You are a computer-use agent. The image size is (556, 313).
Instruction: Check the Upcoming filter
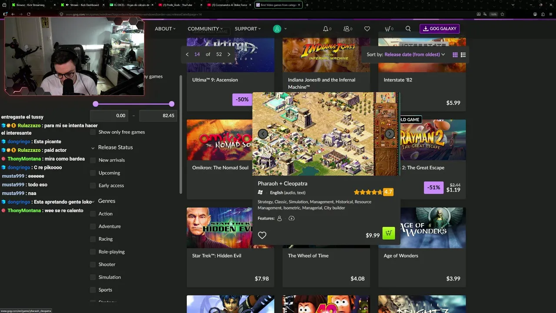[x=93, y=173]
